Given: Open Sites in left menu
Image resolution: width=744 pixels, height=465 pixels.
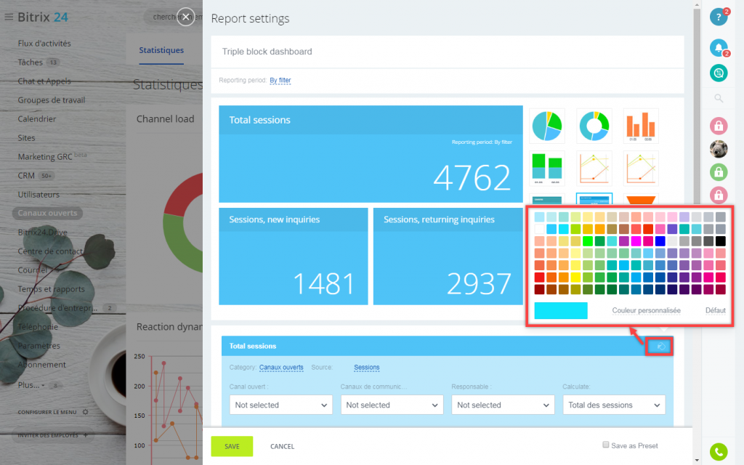Looking at the screenshot, I should tap(26, 138).
